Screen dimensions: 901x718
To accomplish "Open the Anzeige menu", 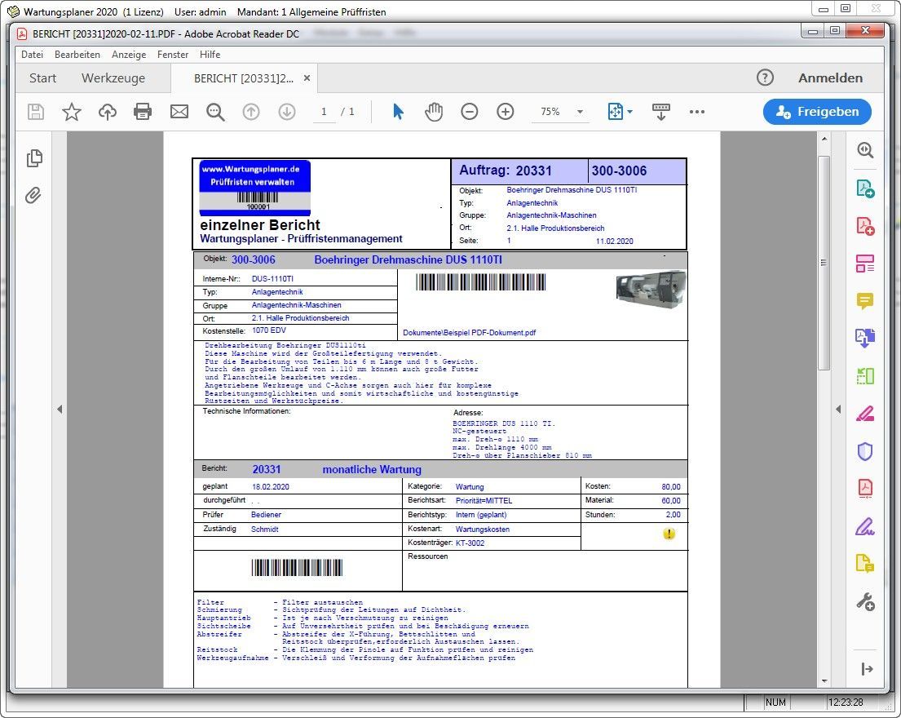I will coord(129,55).
